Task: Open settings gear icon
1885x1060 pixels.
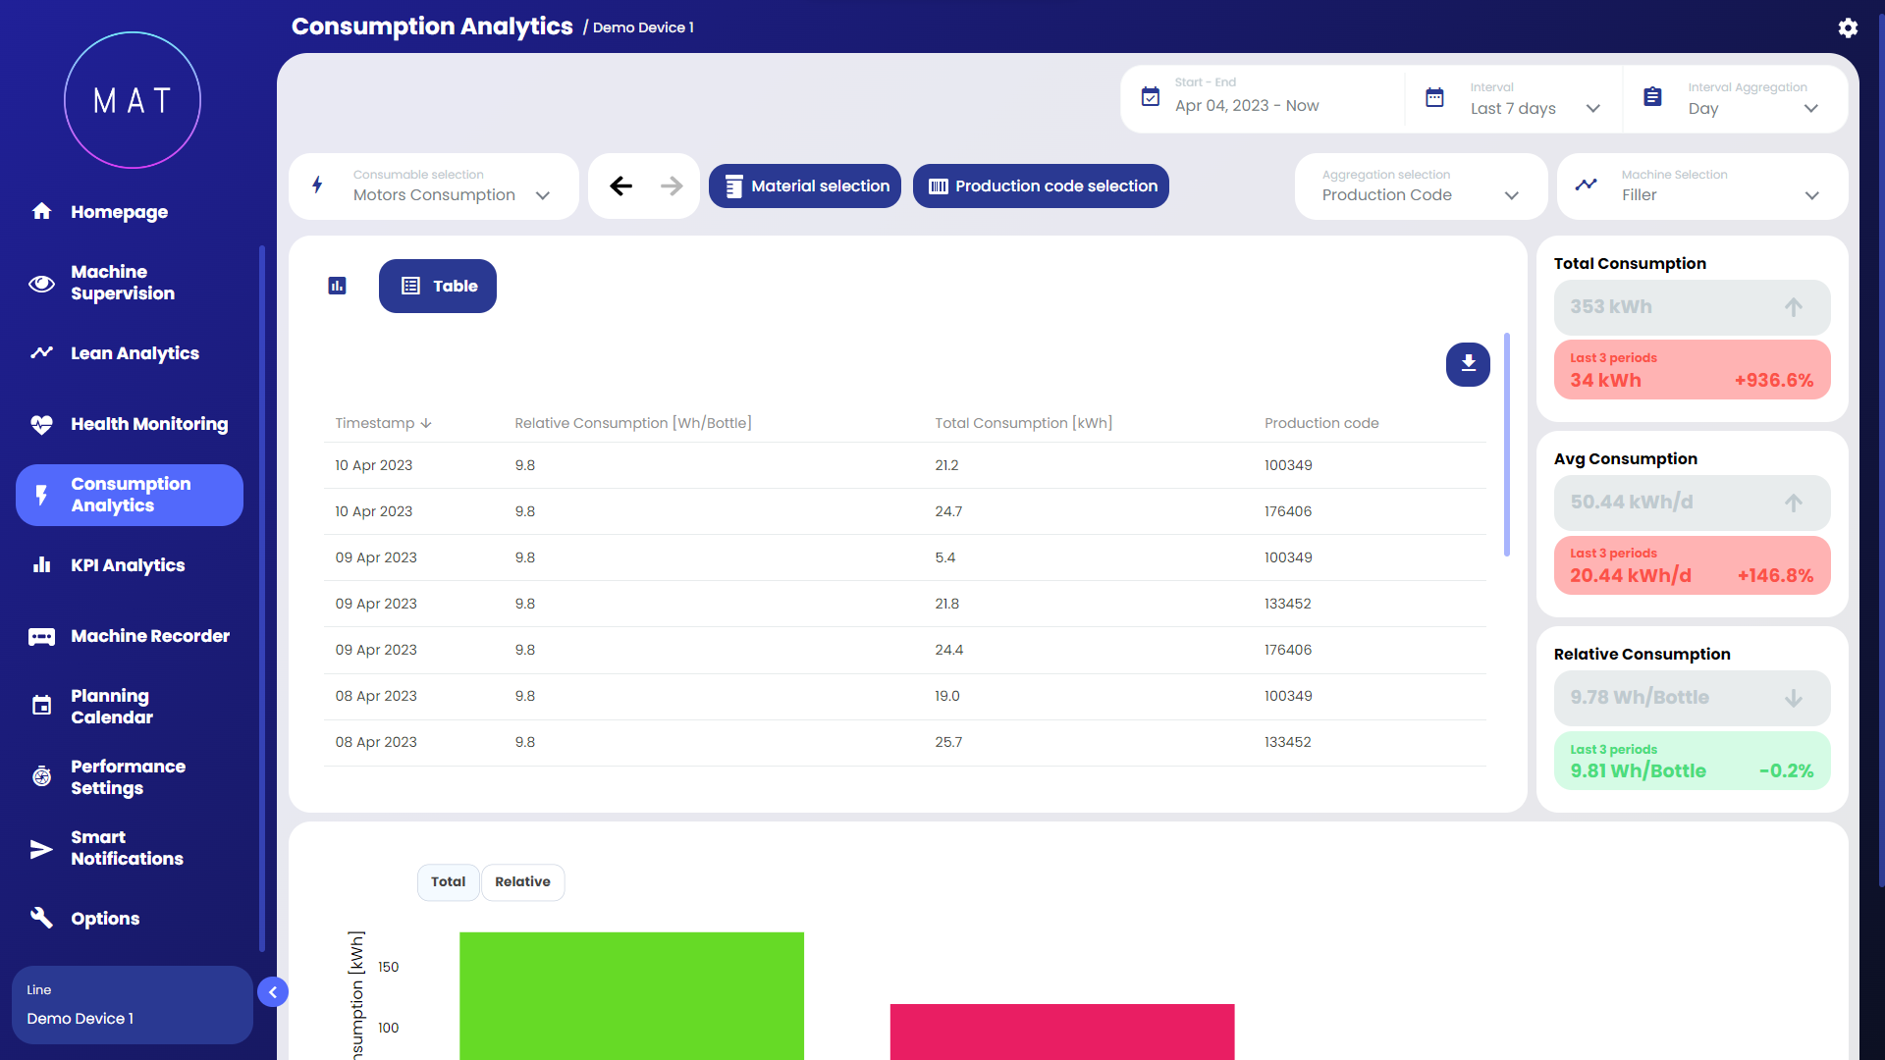Action: [1848, 27]
